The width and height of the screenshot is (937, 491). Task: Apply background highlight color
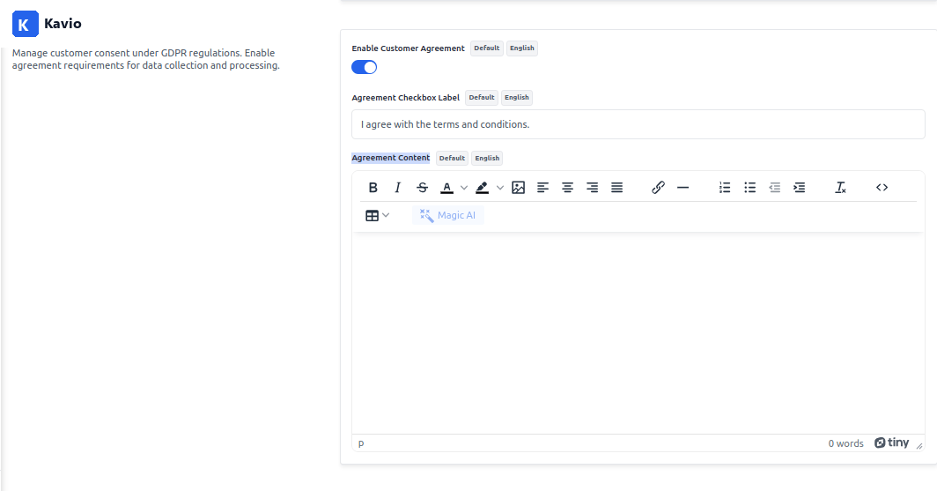point(483,188)
